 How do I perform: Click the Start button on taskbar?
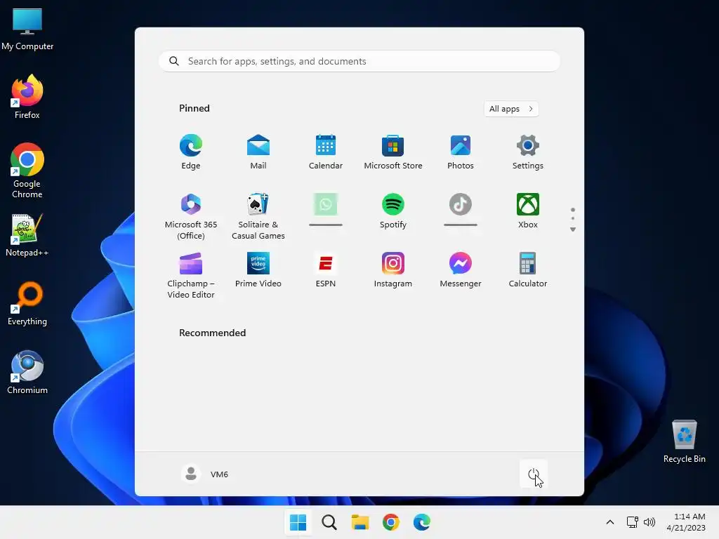coord(298,522)
